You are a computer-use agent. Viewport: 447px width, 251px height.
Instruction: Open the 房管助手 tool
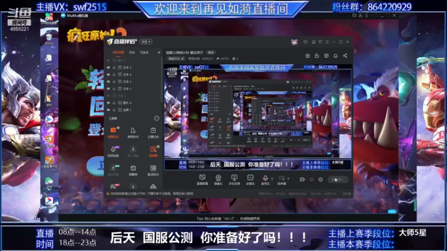pos(133,133)
